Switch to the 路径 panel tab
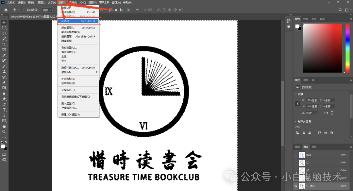Screen dimensions: 353x191 tap(314, 147)
